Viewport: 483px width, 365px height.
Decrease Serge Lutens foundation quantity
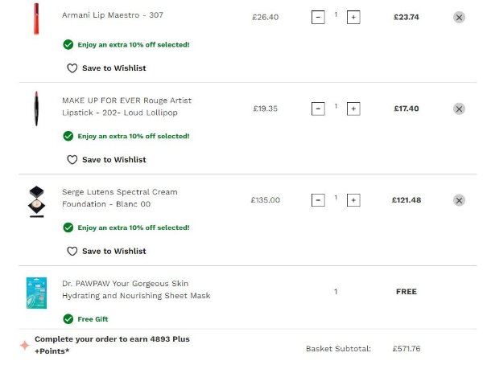[x=318, y=200]
